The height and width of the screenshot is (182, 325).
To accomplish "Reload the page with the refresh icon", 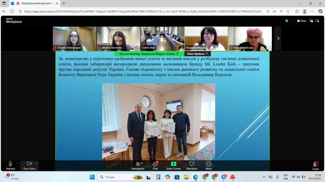I will pyautogui.click(x=12, y=11).
